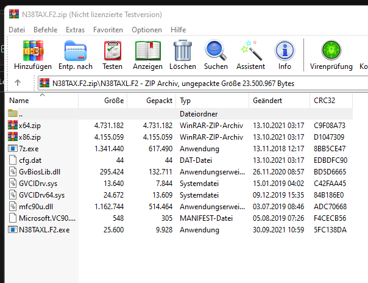Image resolution: width=368 pixels, height=283 pixels.
Task: Sort by the Typ column header
Action: [x=213, y=101]
